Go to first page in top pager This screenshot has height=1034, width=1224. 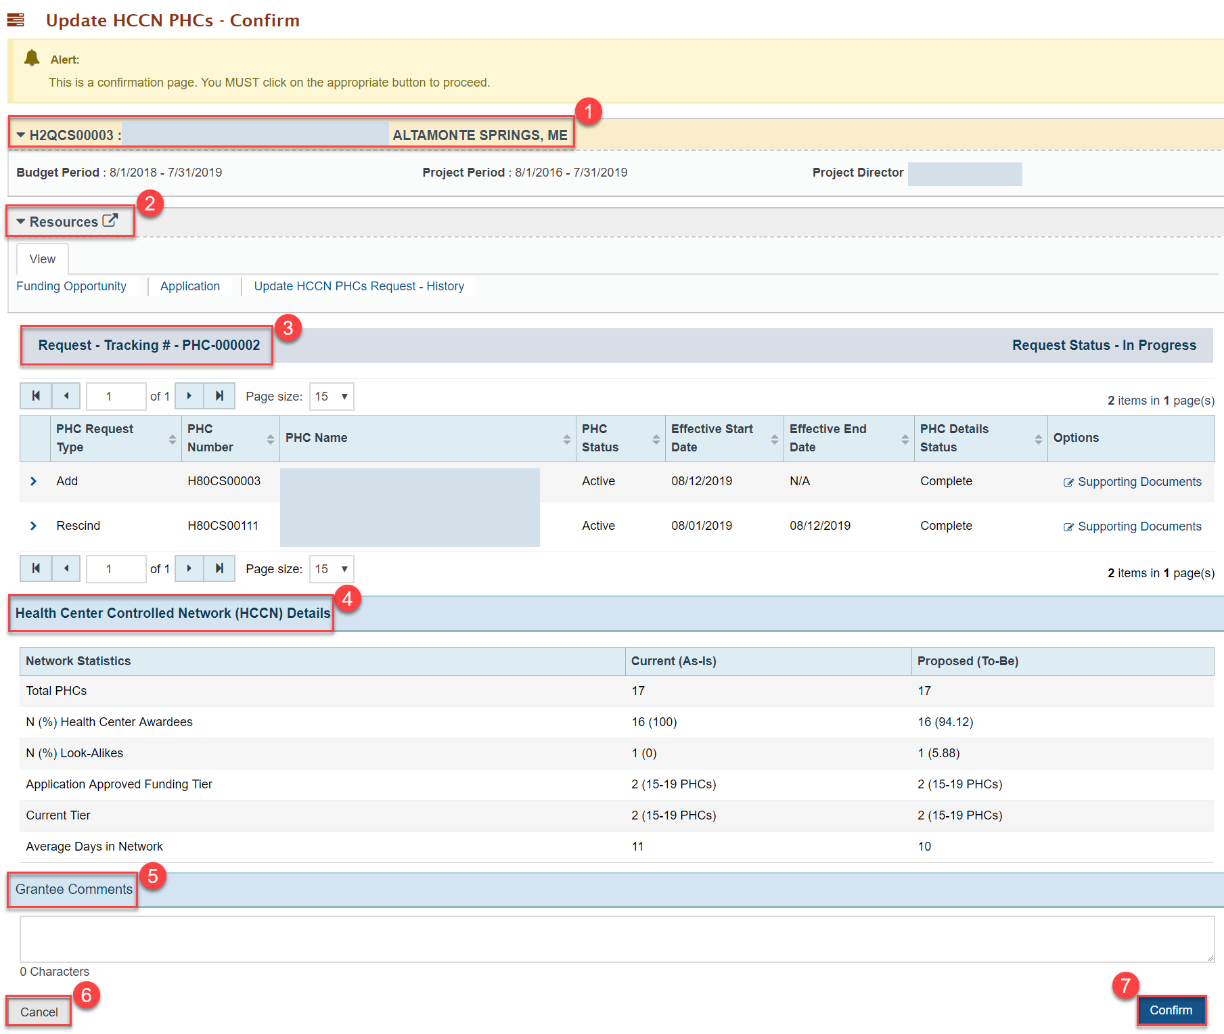[36, 396]
